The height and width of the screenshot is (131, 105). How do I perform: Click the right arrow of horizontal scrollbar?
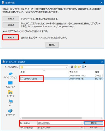coord(102,118)
